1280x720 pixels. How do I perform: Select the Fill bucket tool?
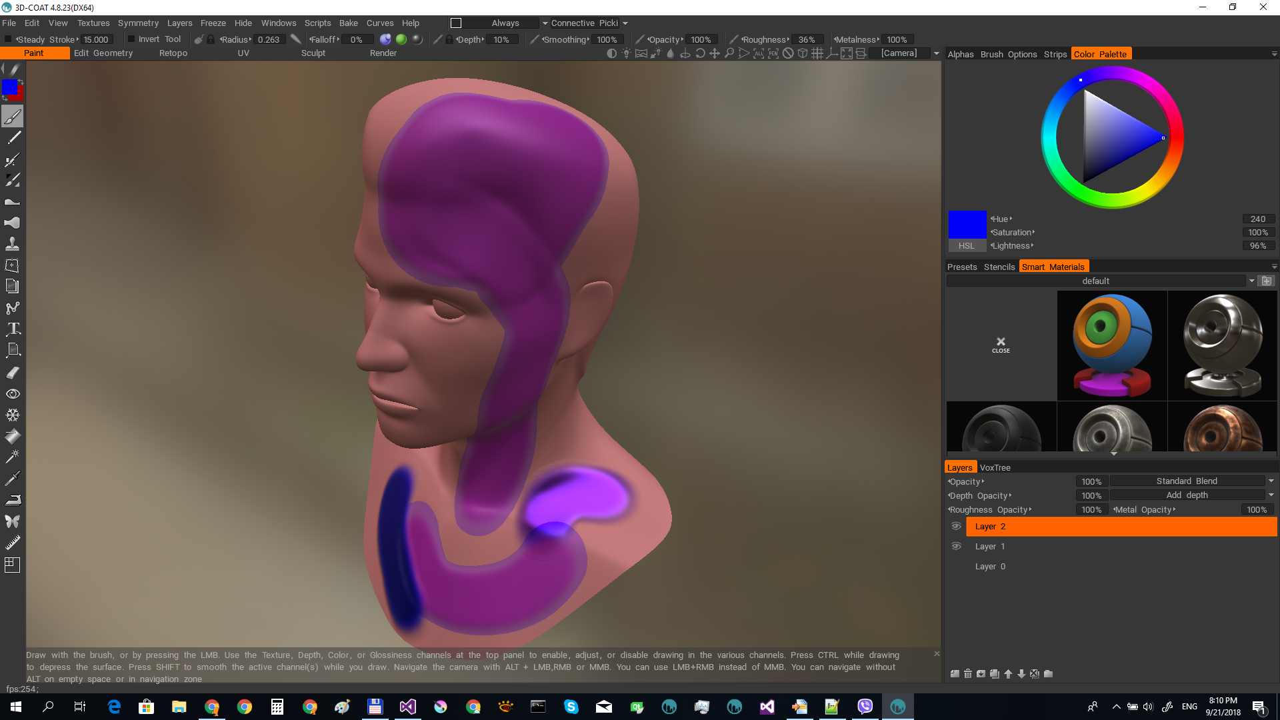tap(13, 436)
